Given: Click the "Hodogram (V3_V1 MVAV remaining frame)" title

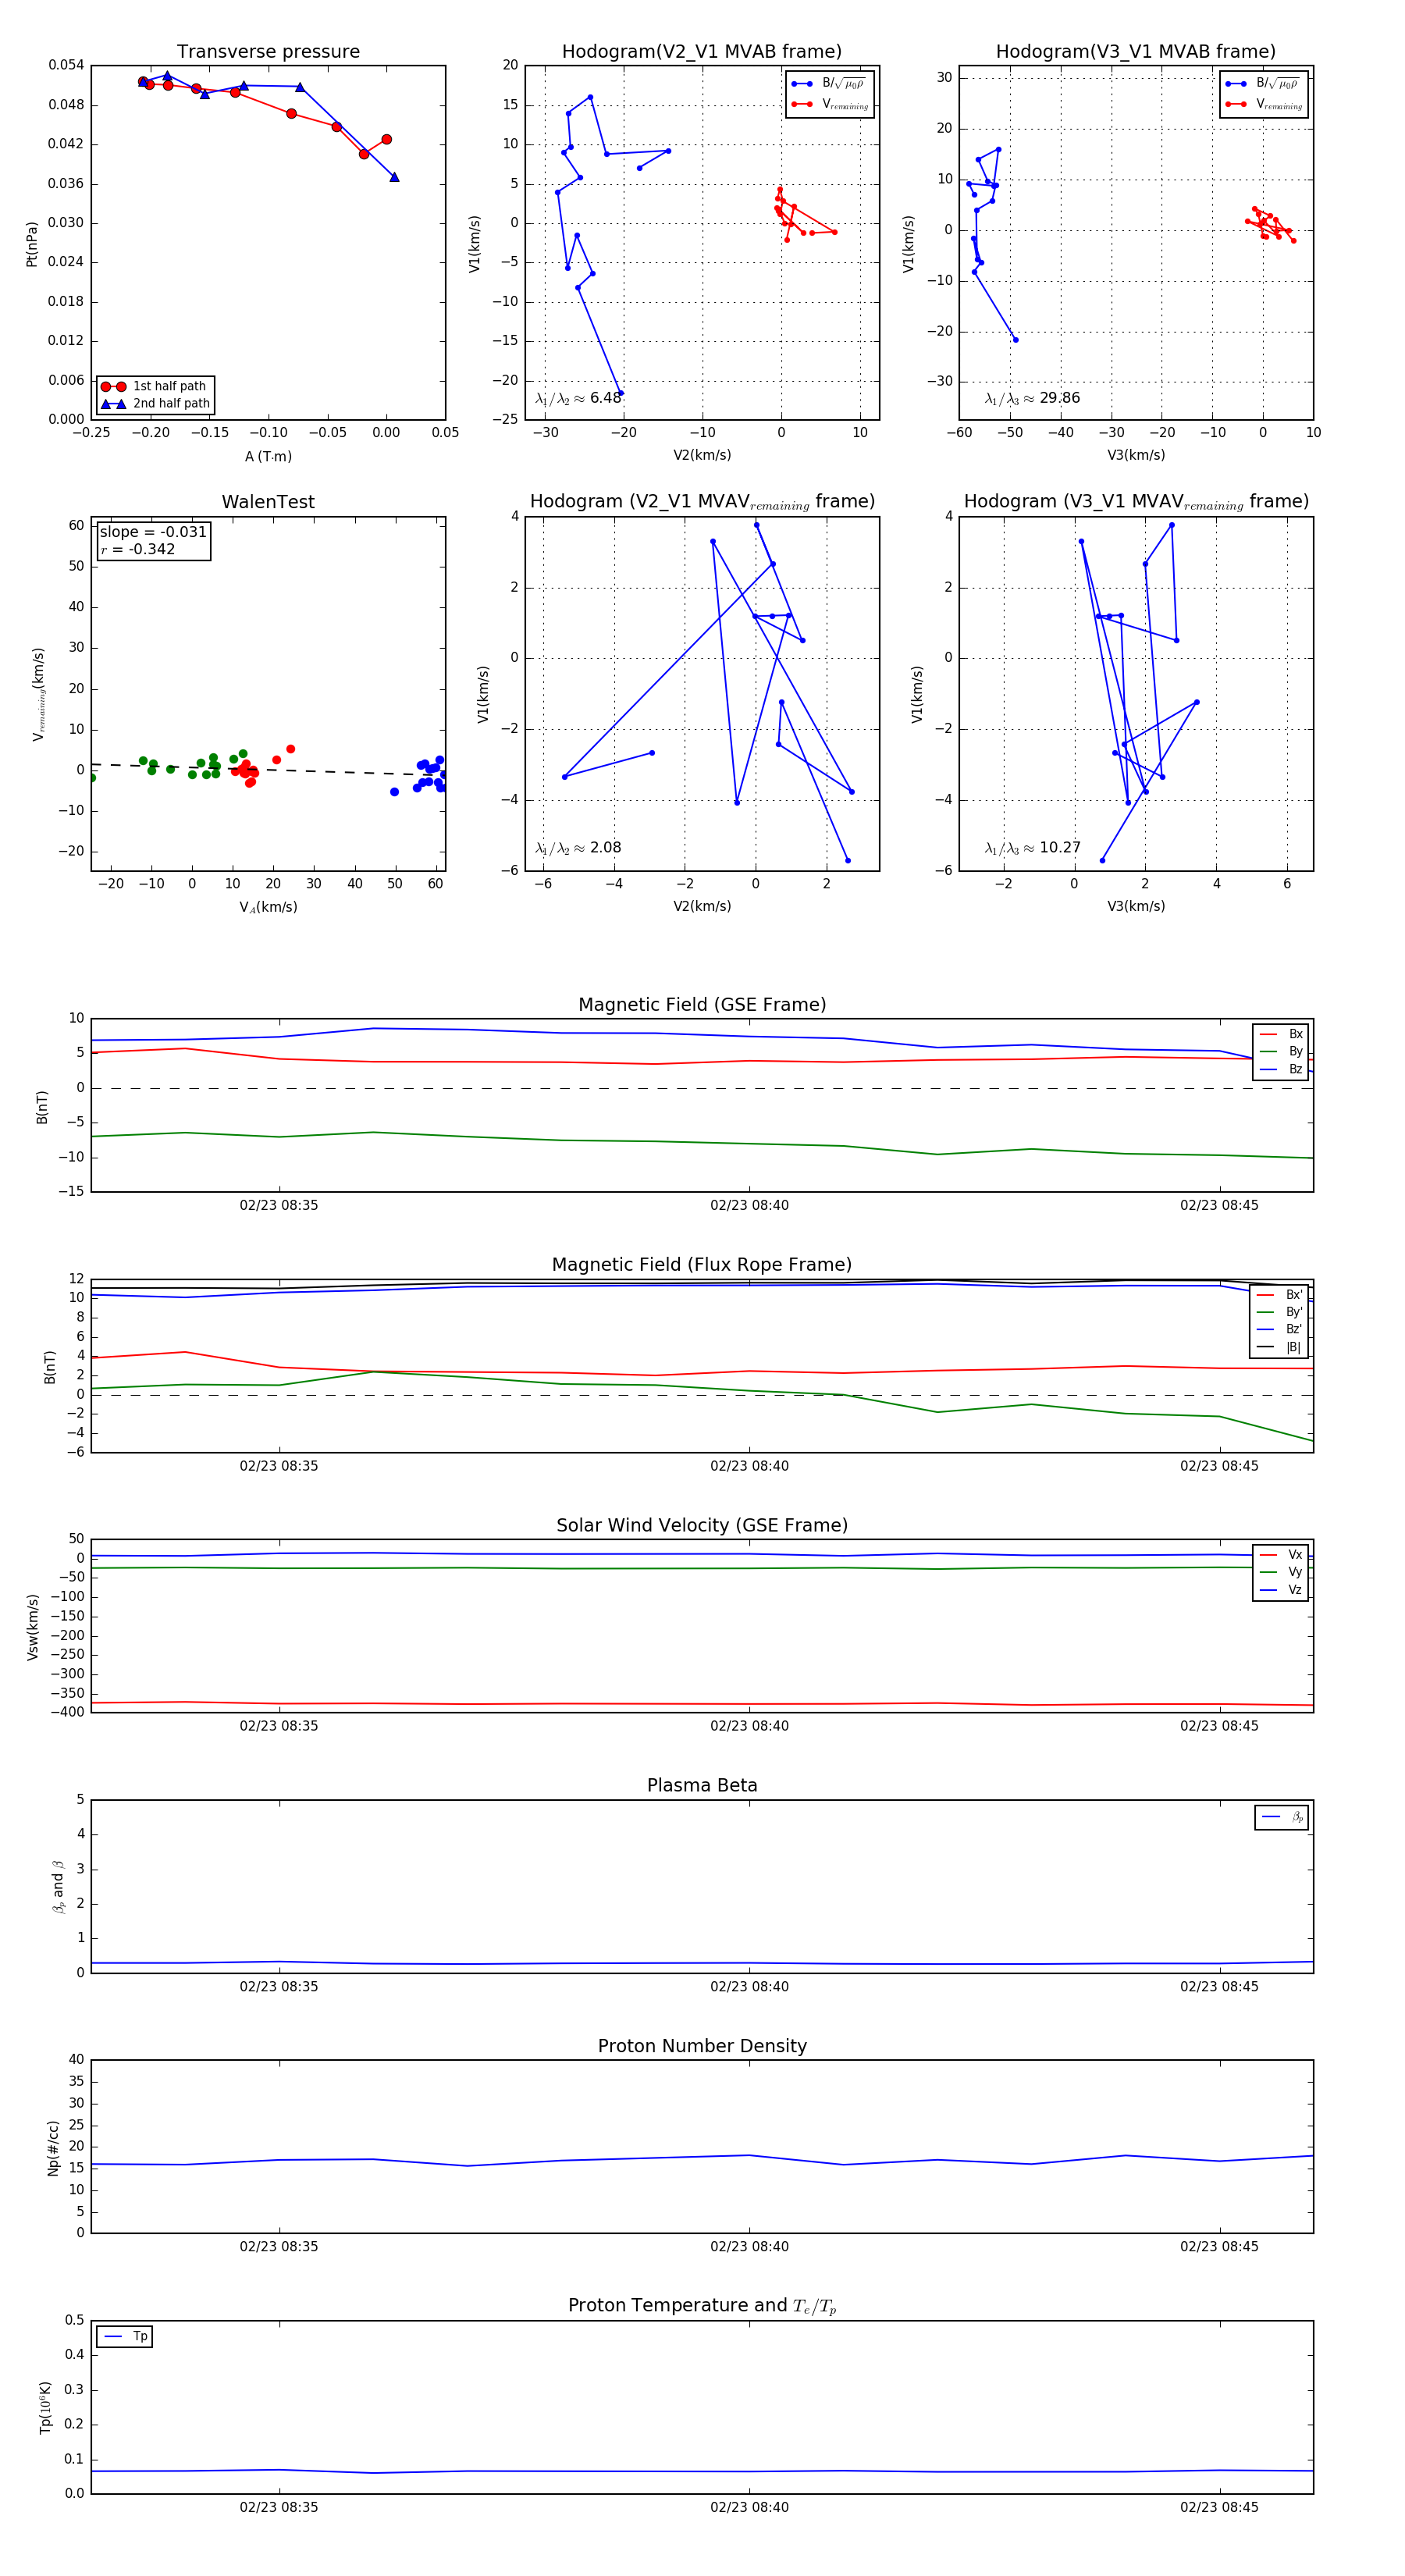Looking at the screenshot, I should point(1135,501).
